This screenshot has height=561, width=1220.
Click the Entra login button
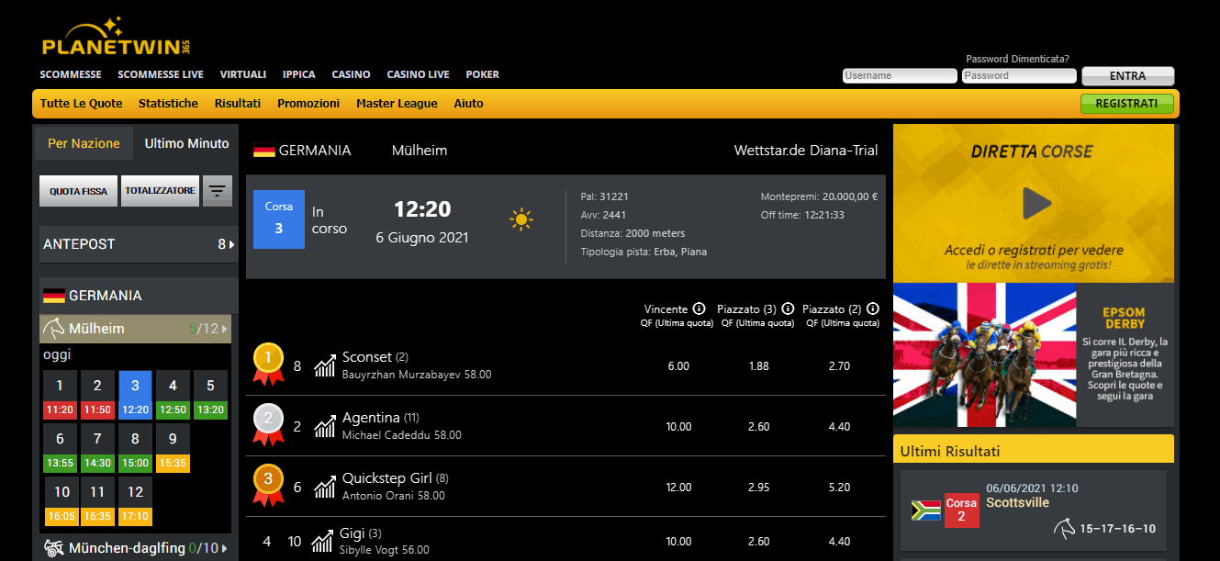pos(1128,76)
